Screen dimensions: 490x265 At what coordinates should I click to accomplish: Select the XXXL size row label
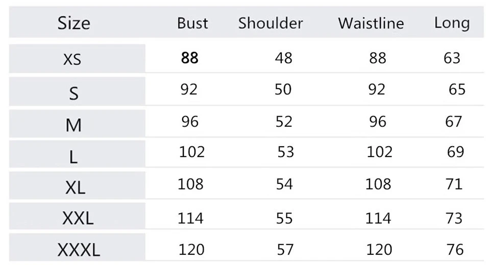pos(79,250)
